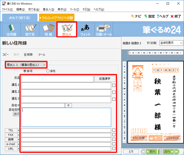Go to previous page 前へ
This screenshot has height=155, width=184.
pos(152,152)
